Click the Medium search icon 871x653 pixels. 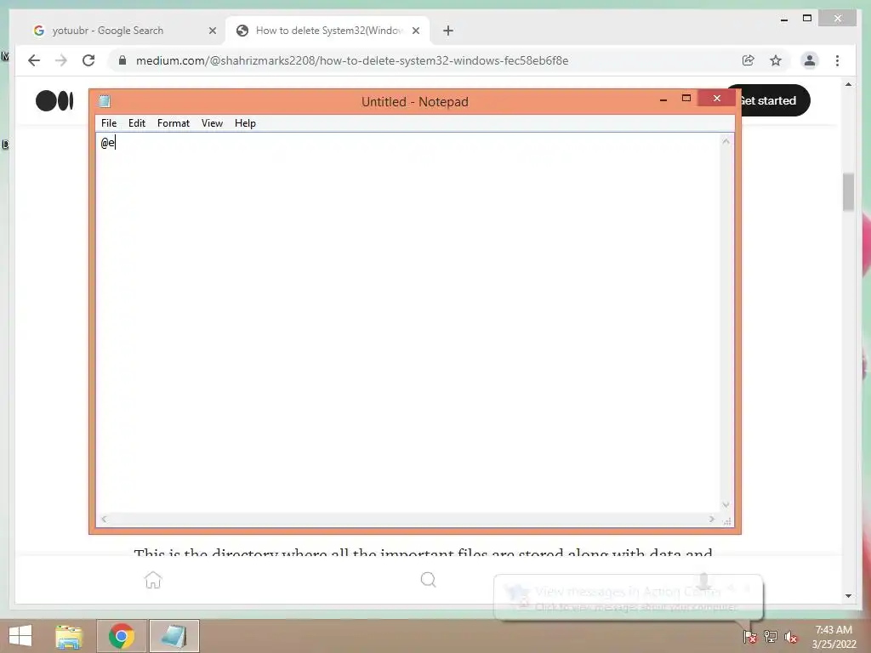pos(428,580)
